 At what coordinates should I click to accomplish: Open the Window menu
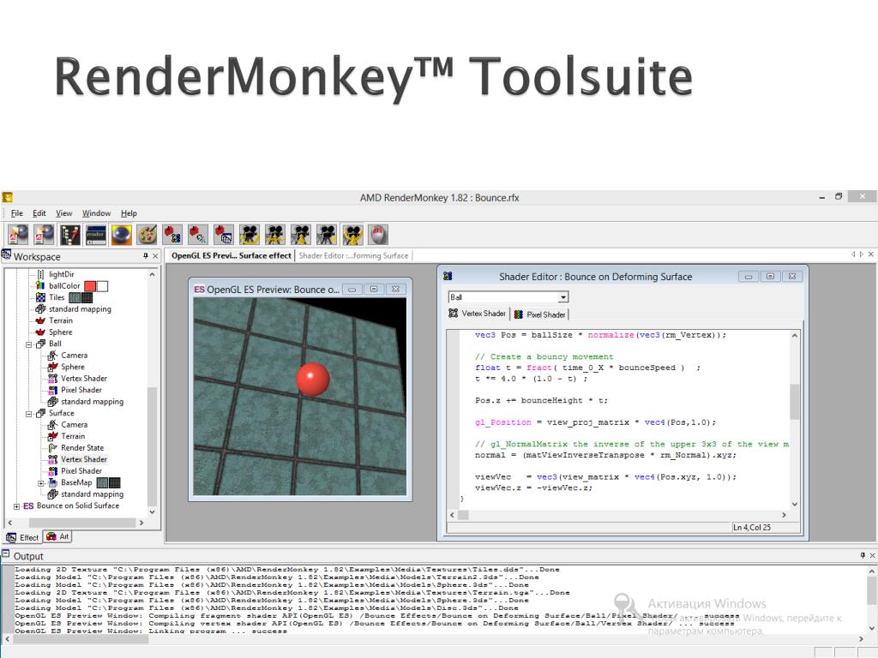(x=96, y=213)
